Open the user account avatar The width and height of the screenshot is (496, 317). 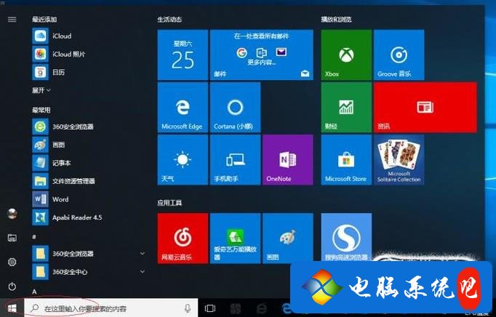tap(12, 214)
